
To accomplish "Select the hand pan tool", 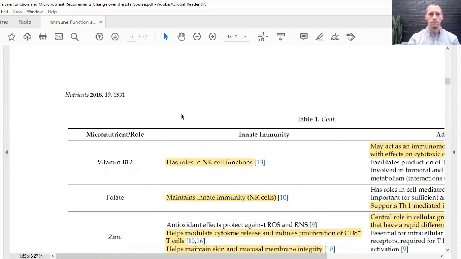I will (x=181, y=37).
